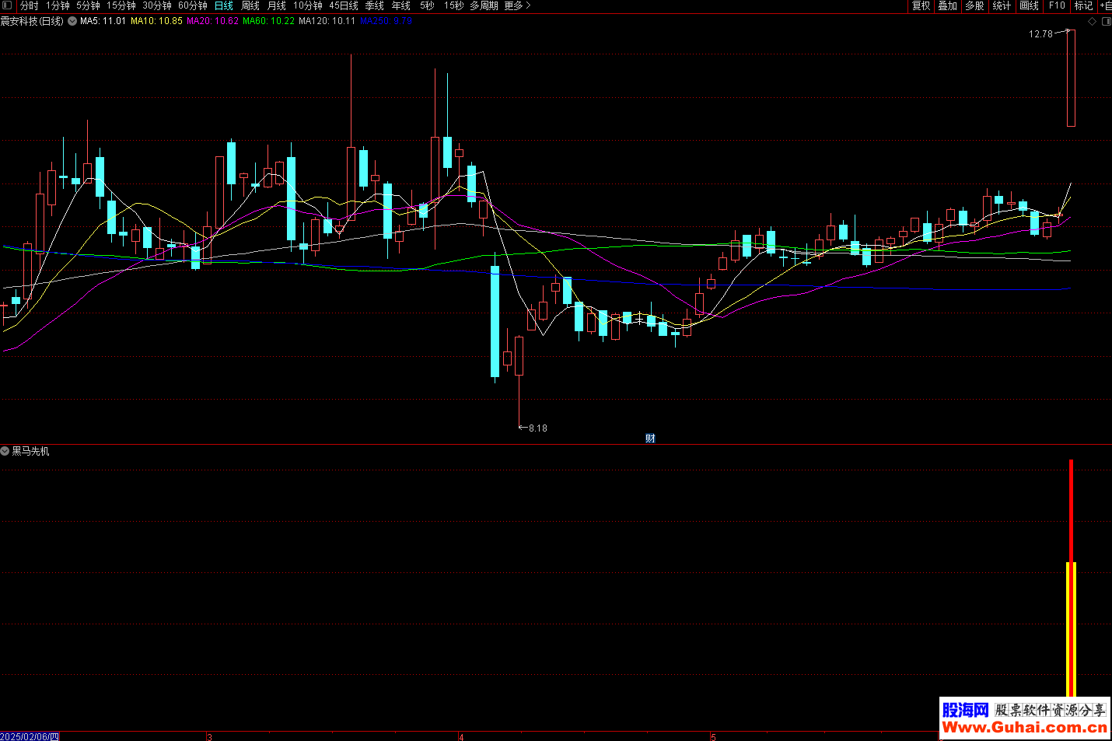The image size is (1112, 741).
Task: Expand dropdown beside 黑马先机 indicator
Action: pyautogui.click(x=5, y=451)
